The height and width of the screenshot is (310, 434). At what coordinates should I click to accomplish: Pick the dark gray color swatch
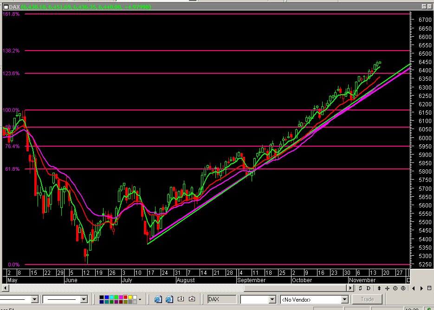click(x=130, y=302)
